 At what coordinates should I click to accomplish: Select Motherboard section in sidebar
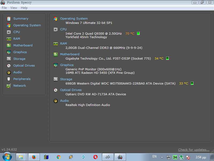[23, 45]
